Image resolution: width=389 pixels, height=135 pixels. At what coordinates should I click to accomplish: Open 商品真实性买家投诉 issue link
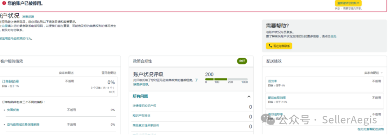tap(146, 125)
